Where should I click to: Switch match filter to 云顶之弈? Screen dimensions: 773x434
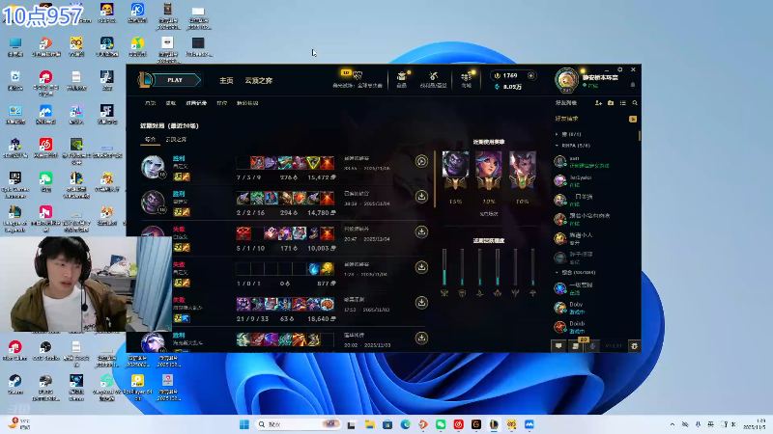176,139
